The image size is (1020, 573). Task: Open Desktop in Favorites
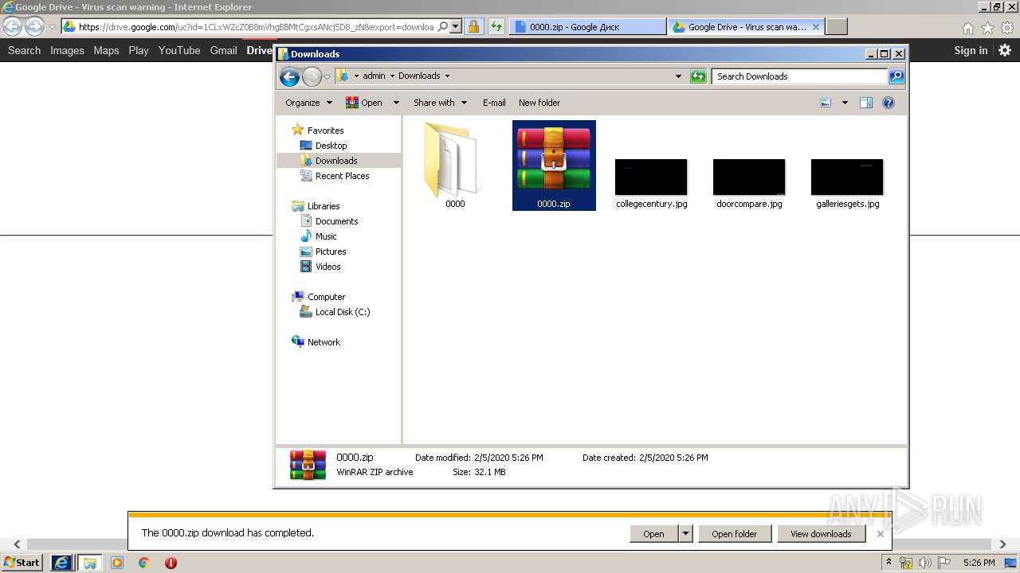(331, 146)
